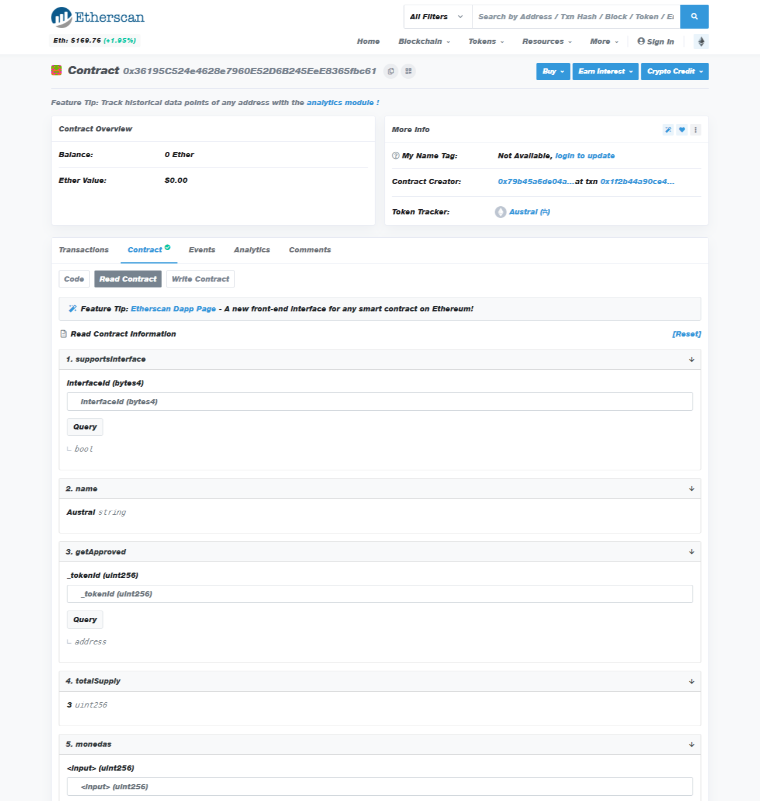Copy the contract address to clipboard
The image size is (760, 801).
click(391, 71)
